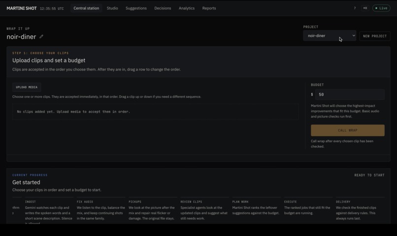
Task: Click the 'STEP 1: CHOOSE YOUR CLIPS' label
Action: point(40,53)
